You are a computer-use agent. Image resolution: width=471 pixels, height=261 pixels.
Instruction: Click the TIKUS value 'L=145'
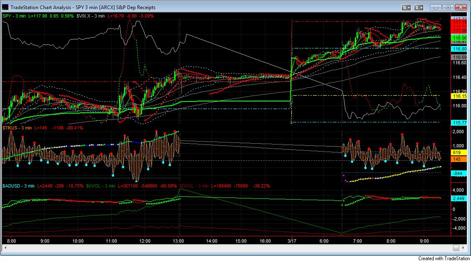[x=41, y=128]
